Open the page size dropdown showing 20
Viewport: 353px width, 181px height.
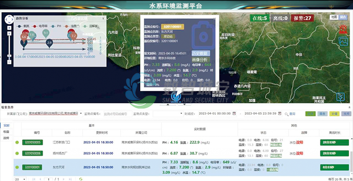coord(20,179)
